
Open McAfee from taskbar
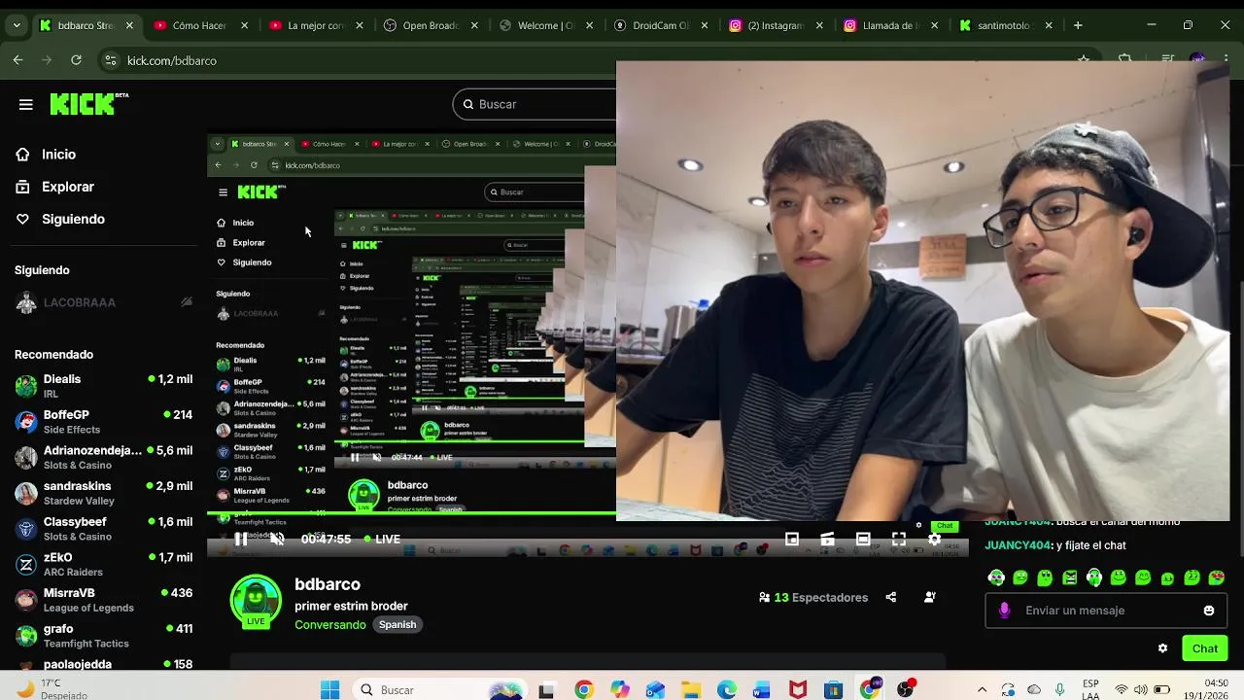pos(798,689)
